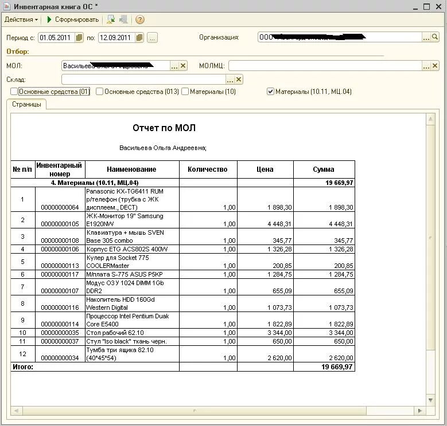Click the horizontal scrollbar right arrow

point(419,411)
